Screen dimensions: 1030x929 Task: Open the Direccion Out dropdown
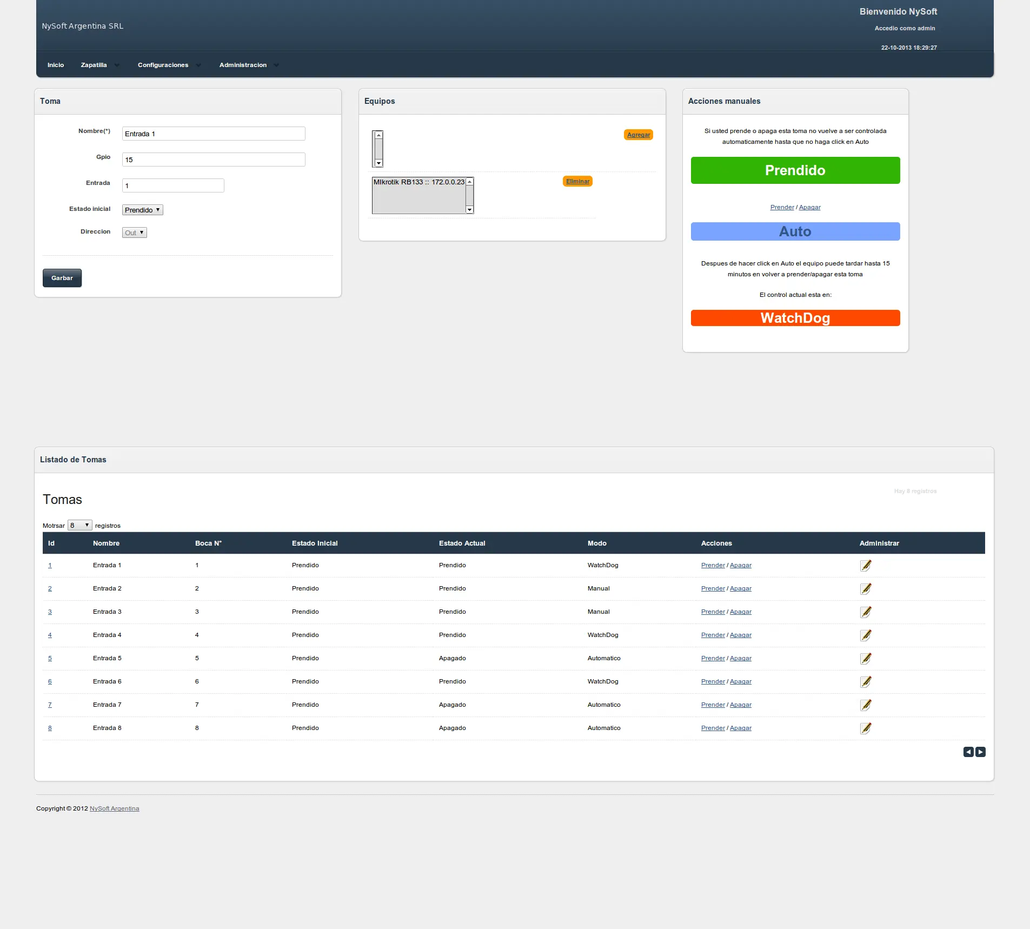click(x=134, y=233)
